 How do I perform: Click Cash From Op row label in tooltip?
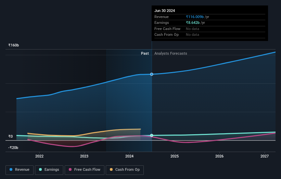click(166, 35)
